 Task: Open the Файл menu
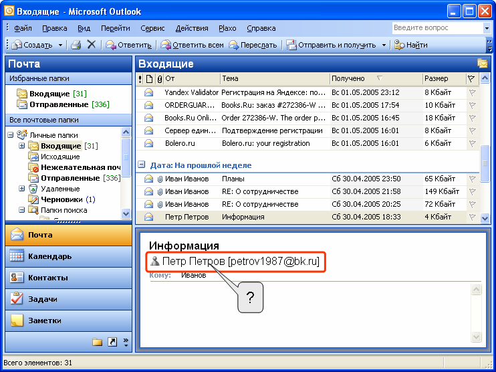click(x=23, y=28)
